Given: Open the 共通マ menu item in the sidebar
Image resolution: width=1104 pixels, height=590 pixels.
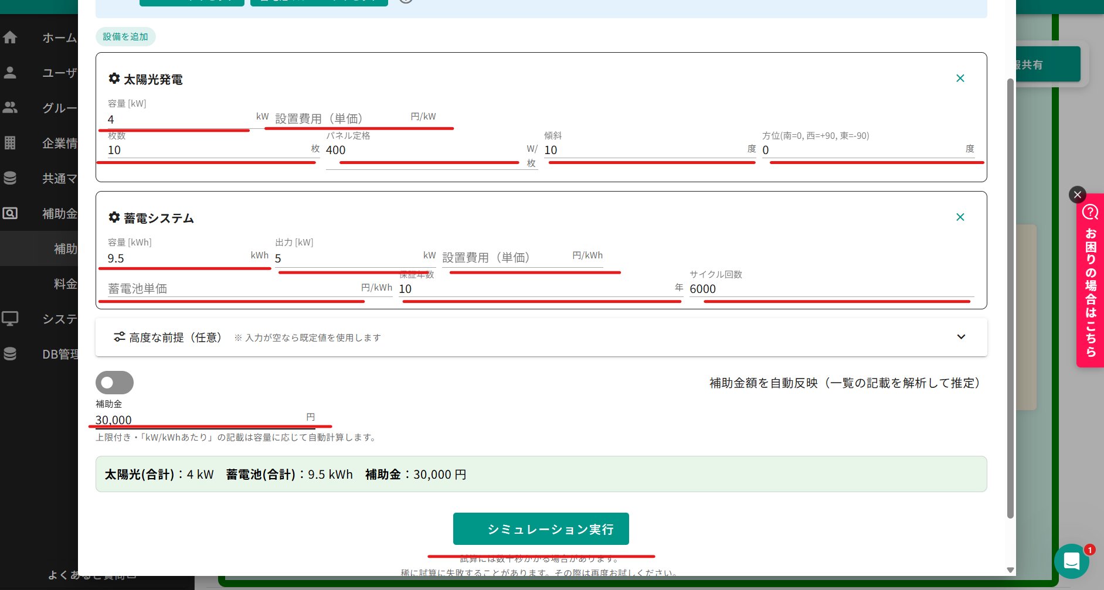Looking at the screenshot, I should [x=59, y=178].
